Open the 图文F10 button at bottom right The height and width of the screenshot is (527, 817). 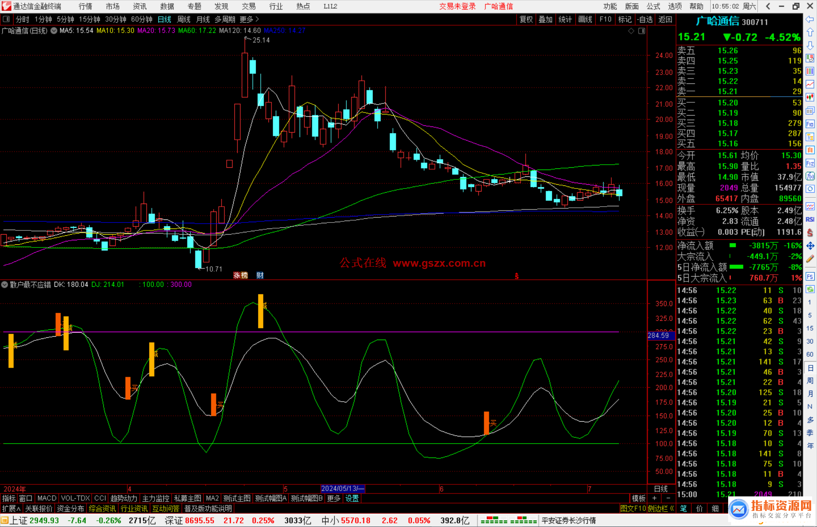[x=633, y=508]
